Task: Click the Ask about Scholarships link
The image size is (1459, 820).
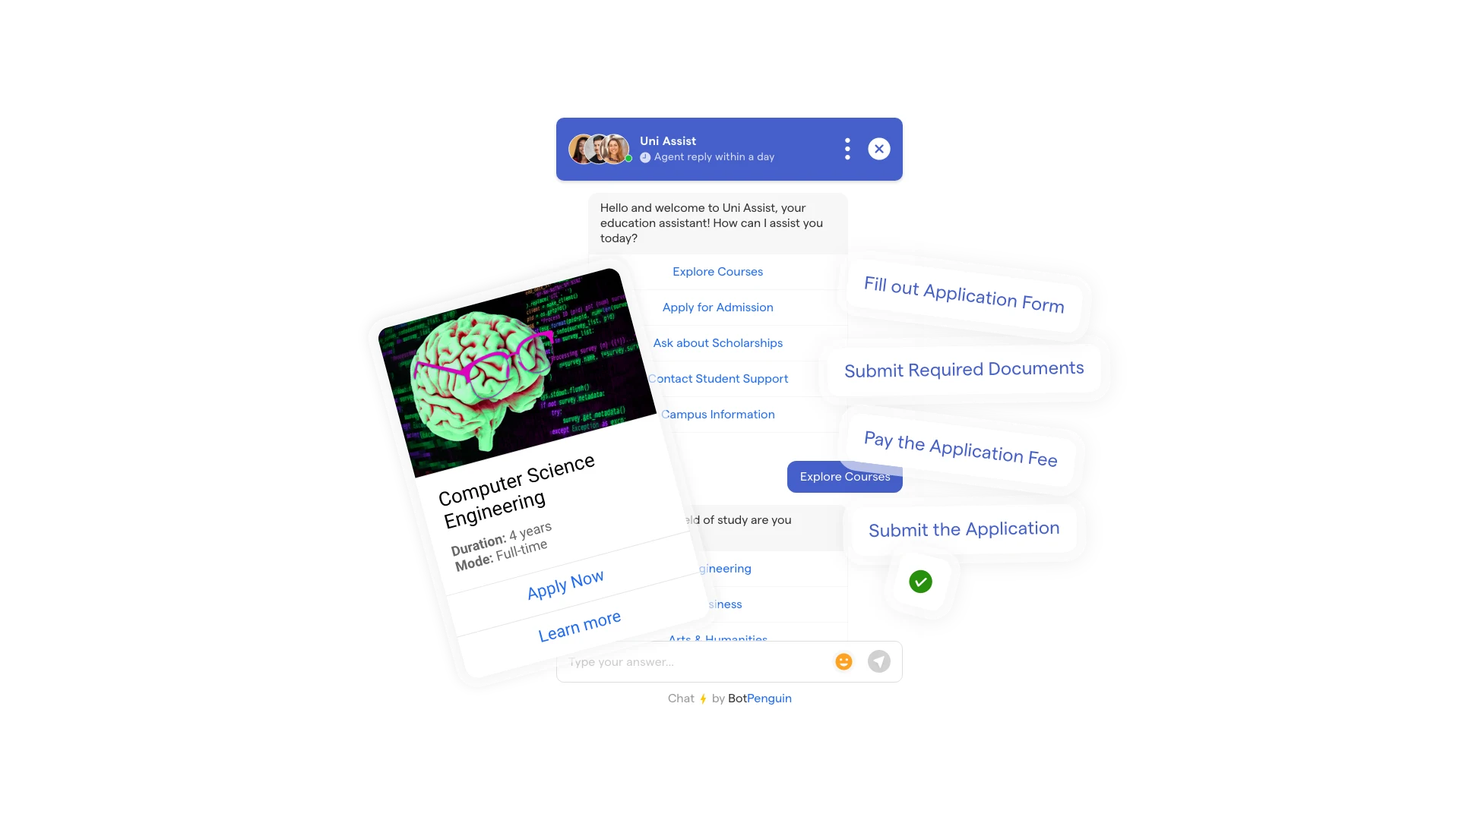Action: coord(717,342)
